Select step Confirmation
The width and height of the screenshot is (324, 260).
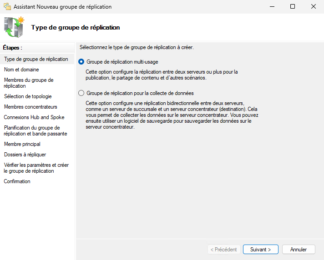point(17,181)
